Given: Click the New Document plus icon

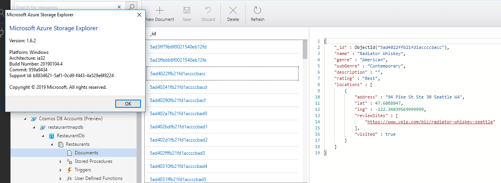Looking at the screenshot, I should coord(159,10).
